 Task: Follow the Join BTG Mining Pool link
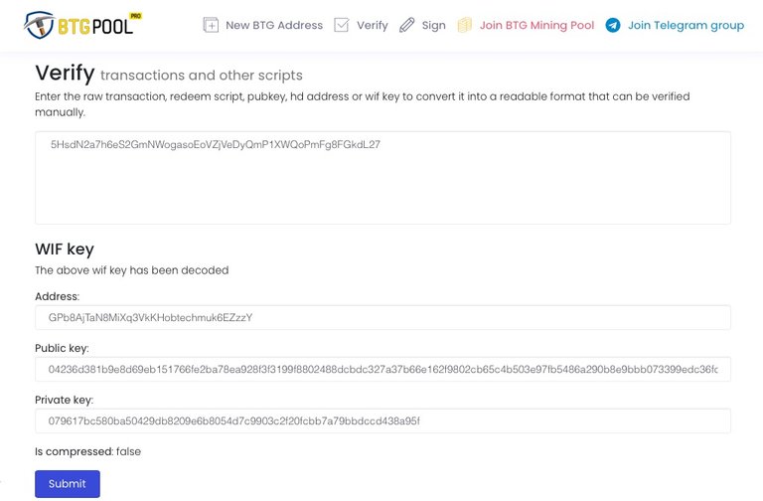(536, 25)
